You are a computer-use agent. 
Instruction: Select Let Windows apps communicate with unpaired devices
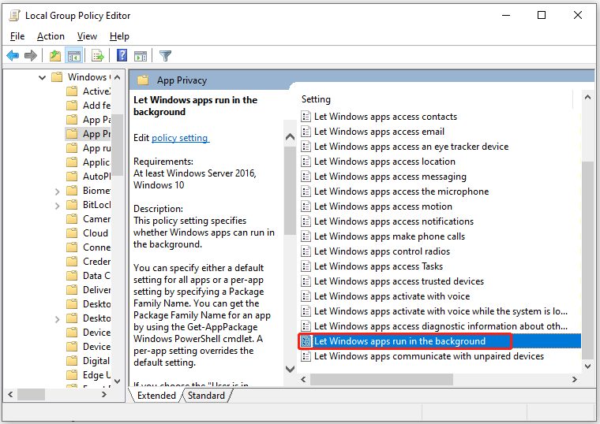tap(429, 356)
